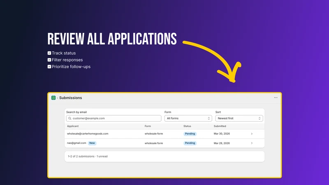Image resolution: width=329 pixels, height=185 pixels.
Task: Click the search magnifier icon in email field
Action: (70, 118)
